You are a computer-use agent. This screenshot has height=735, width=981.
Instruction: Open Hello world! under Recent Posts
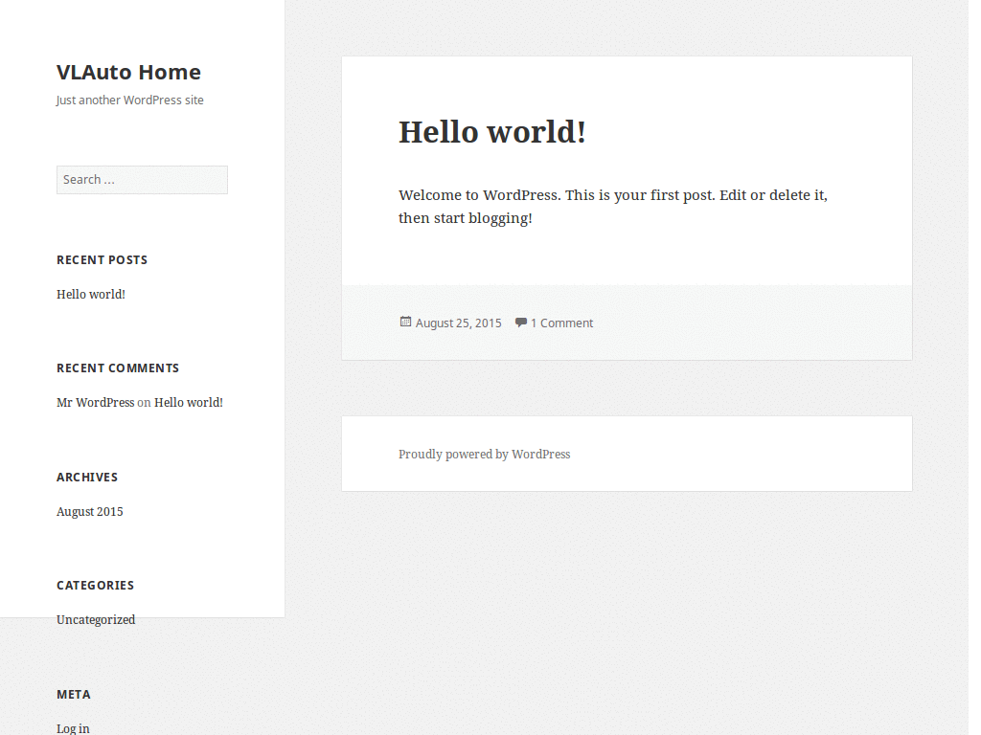click(x=91, y=295)
